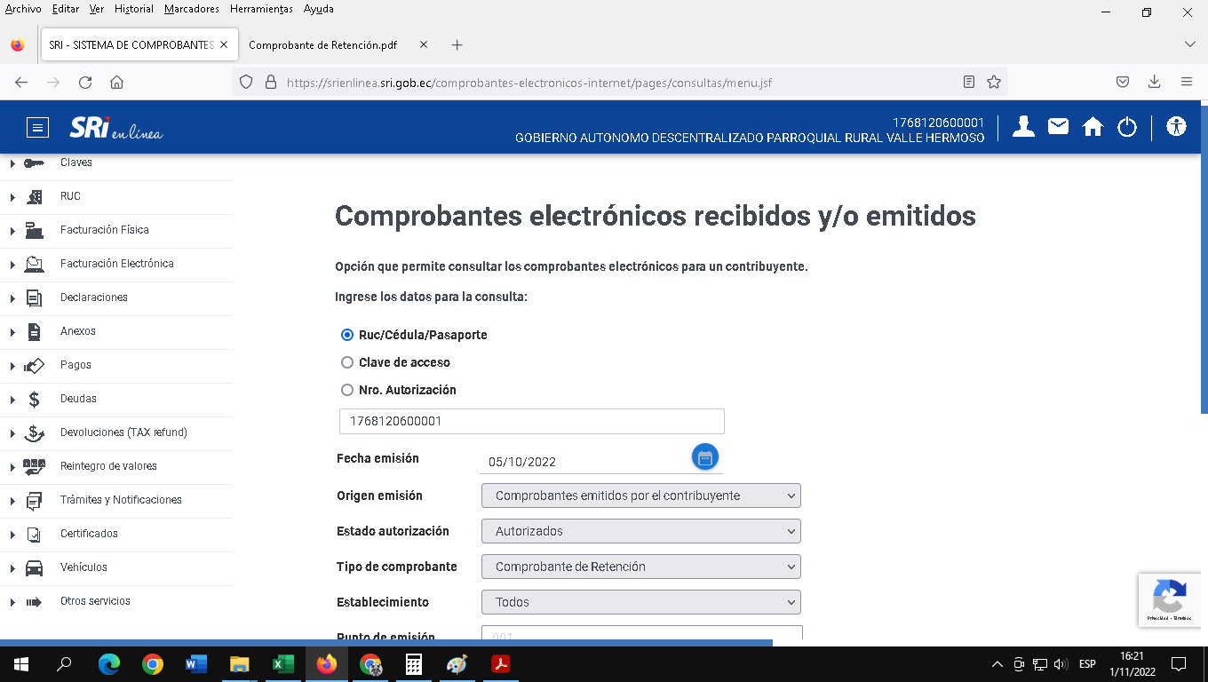The height and width of the screenshot is (682, 1208).
Task: Open the Historial menu
Action: (x=134, y=9)
